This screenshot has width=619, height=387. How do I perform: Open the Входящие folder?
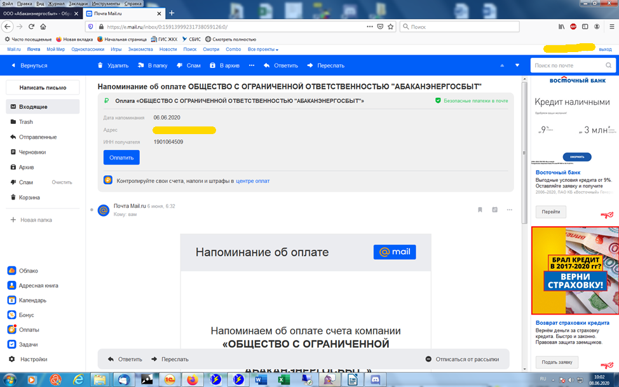coord(43,107)
